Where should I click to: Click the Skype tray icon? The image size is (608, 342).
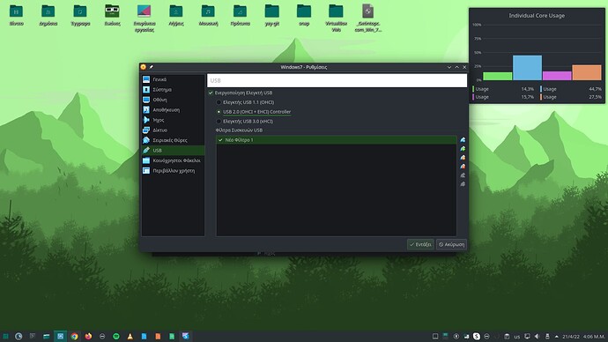coord(477,337)
